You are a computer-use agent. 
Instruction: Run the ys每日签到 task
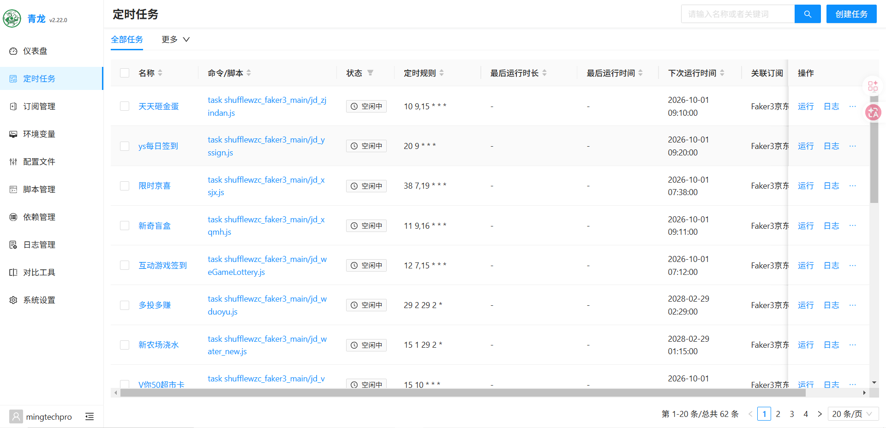(x=806, y=146)
